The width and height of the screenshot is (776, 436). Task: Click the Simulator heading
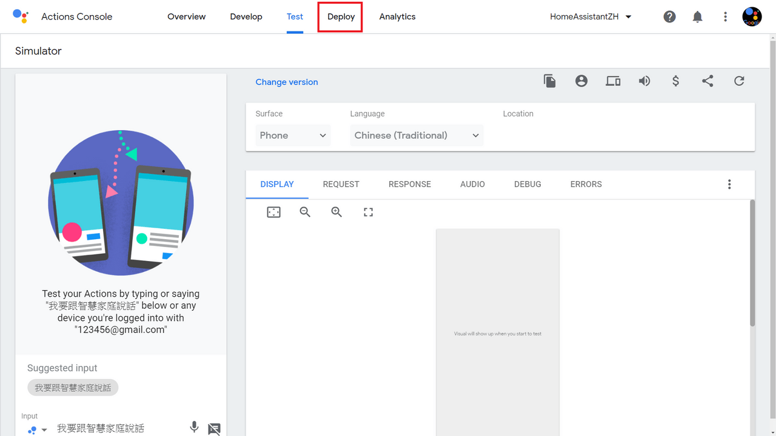pyautogui.click(x=38, y=51)
